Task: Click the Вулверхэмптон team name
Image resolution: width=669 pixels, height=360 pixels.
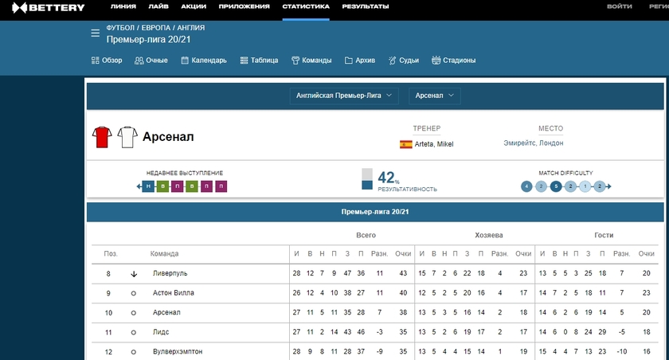Action: click(178, 352)
